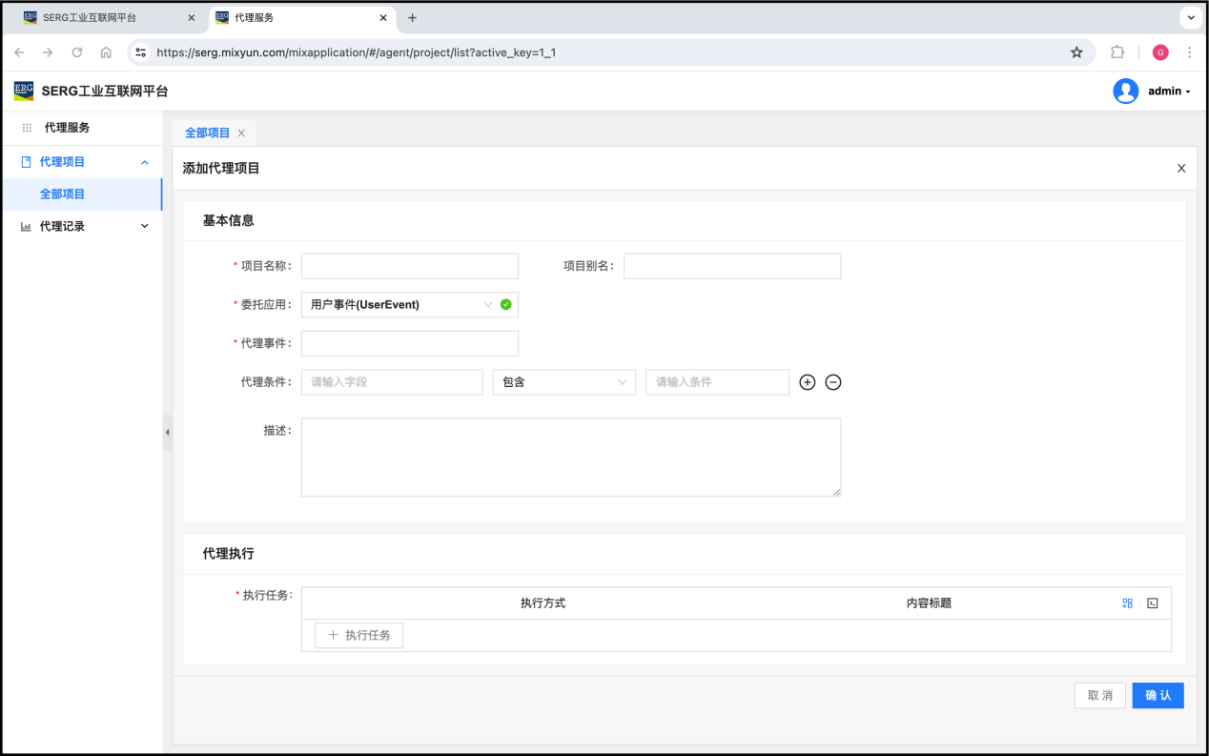Reload the current browser page
The image size is (1209, 756).
click(x=77, y=52)
